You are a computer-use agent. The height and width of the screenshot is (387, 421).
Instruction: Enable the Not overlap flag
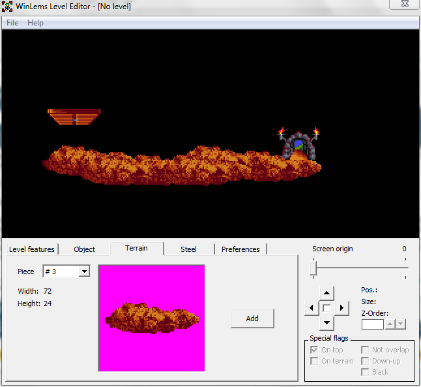(x=365, y=350)
